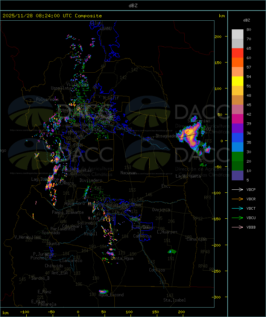Image resolution: width=266 pixels, height=317 pixels.
Task: Click the Sta.Isabel place label
Action: pos(175,300)
